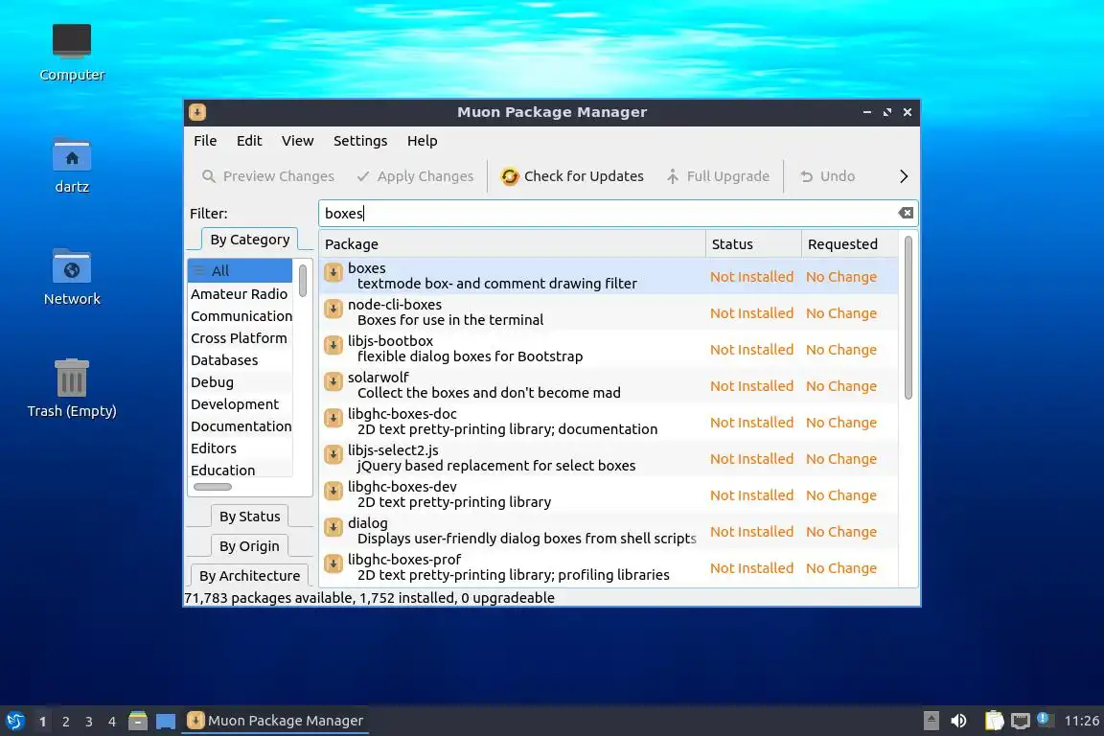Click the Full Upgrade toolbar icon

[673, 176]
